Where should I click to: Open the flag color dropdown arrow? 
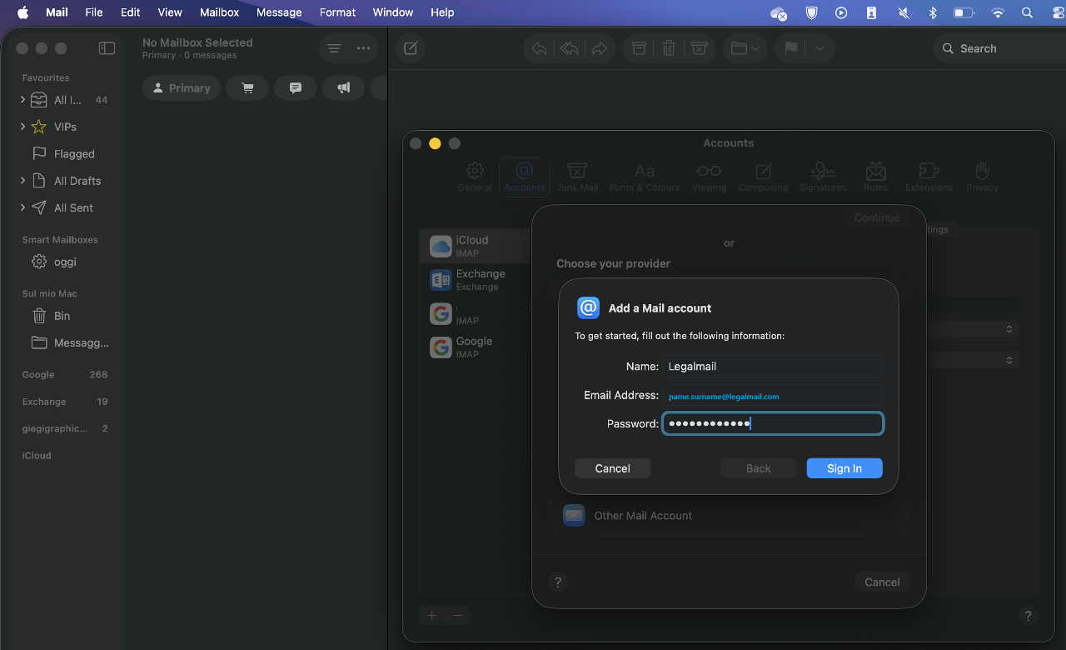coord(819,48)
